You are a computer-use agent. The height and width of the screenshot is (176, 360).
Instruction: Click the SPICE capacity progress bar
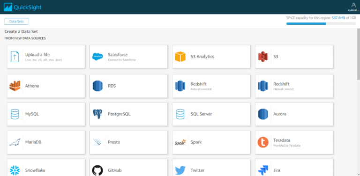click(x=321, y=23)
